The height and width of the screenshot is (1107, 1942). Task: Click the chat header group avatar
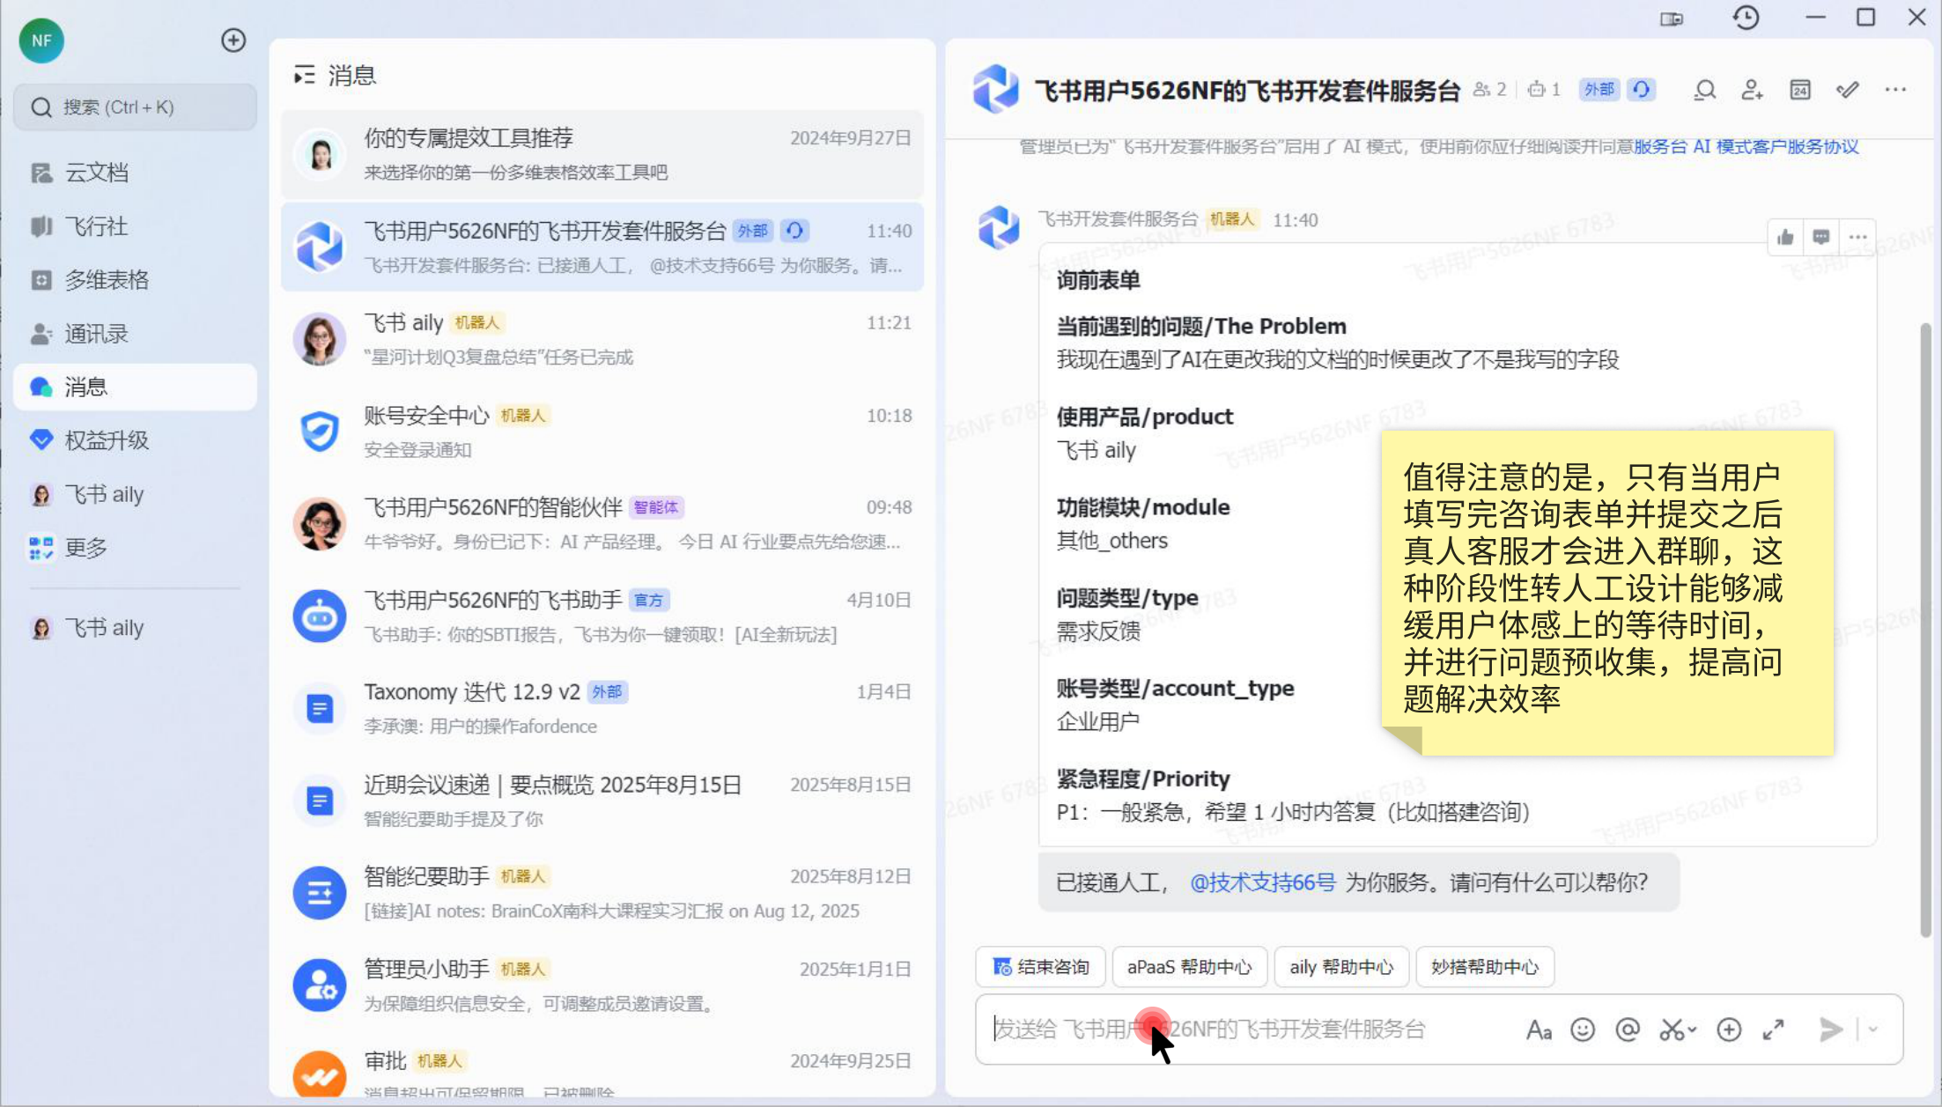[x=996, y=89]
